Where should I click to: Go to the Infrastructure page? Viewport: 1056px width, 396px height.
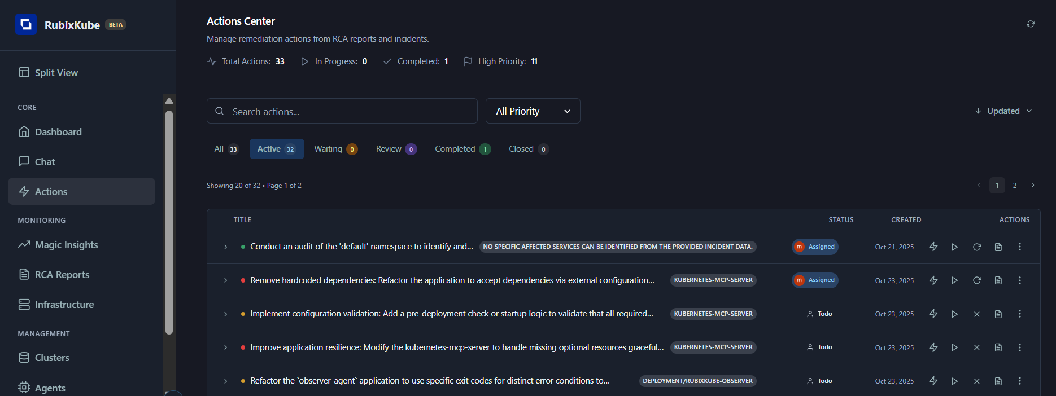click(82, 304)
